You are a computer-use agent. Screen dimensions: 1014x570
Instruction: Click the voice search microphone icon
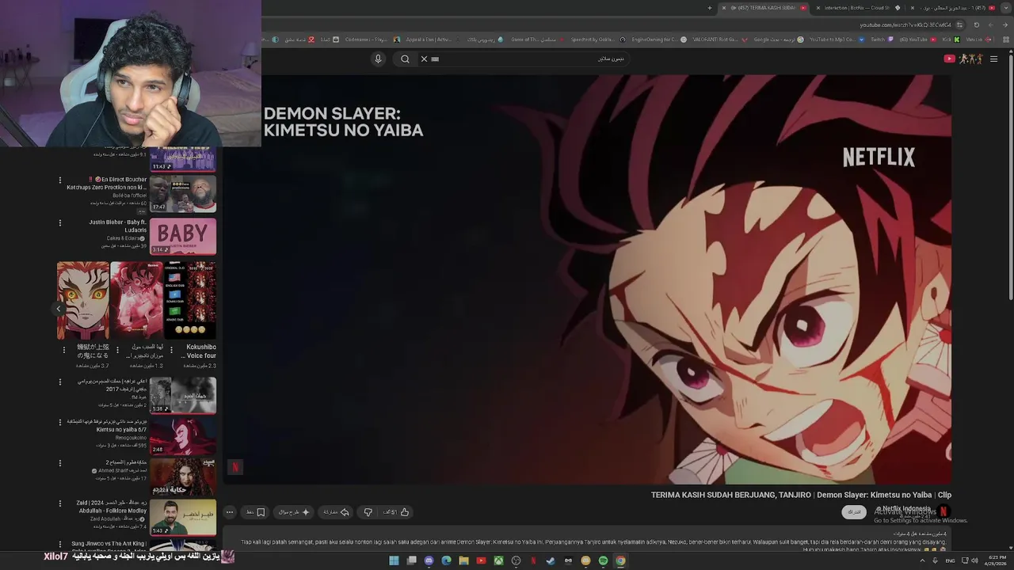click(x=378, y=59)
